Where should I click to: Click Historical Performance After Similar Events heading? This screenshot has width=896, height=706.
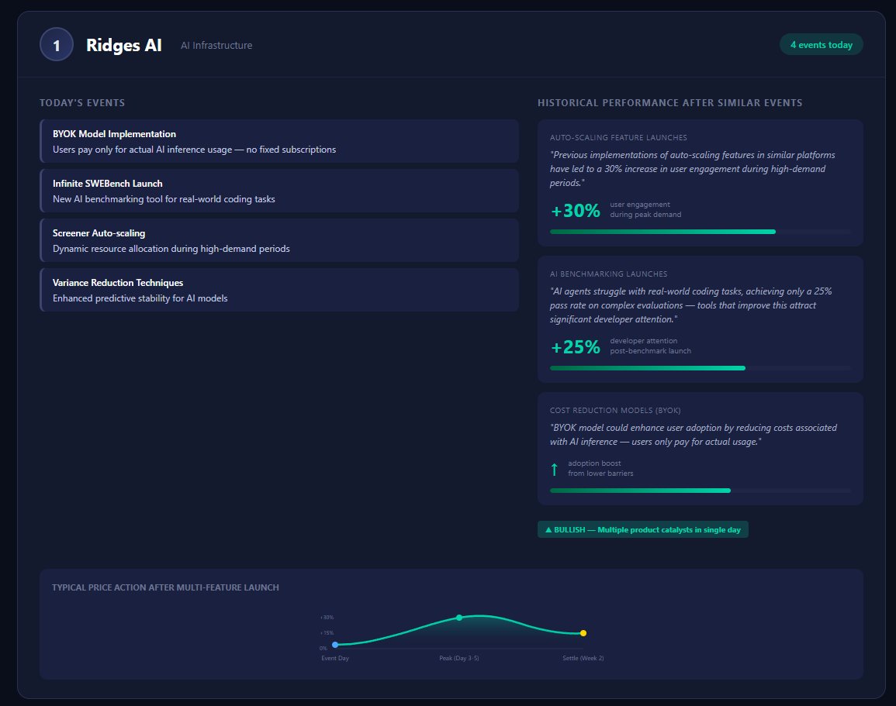[669, 103]
